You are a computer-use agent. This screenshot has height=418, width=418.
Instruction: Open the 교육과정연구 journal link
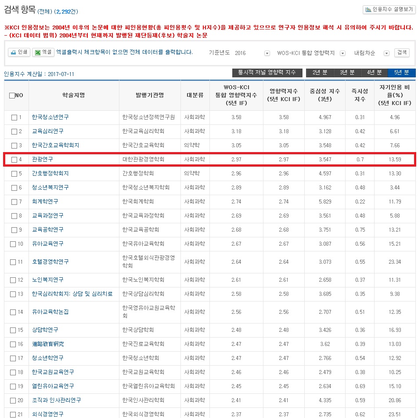pos(48,216)
